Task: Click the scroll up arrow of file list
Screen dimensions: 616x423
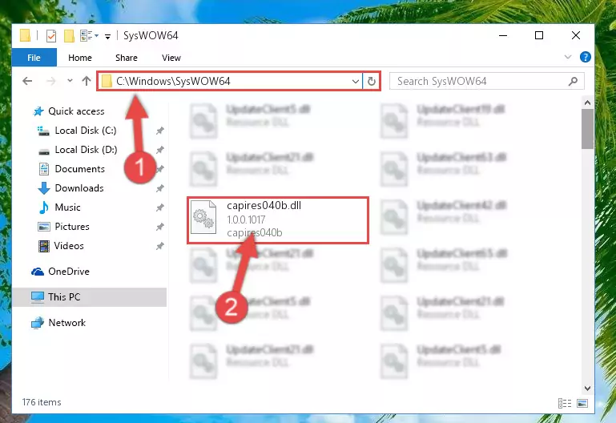Action: [587, 103]
